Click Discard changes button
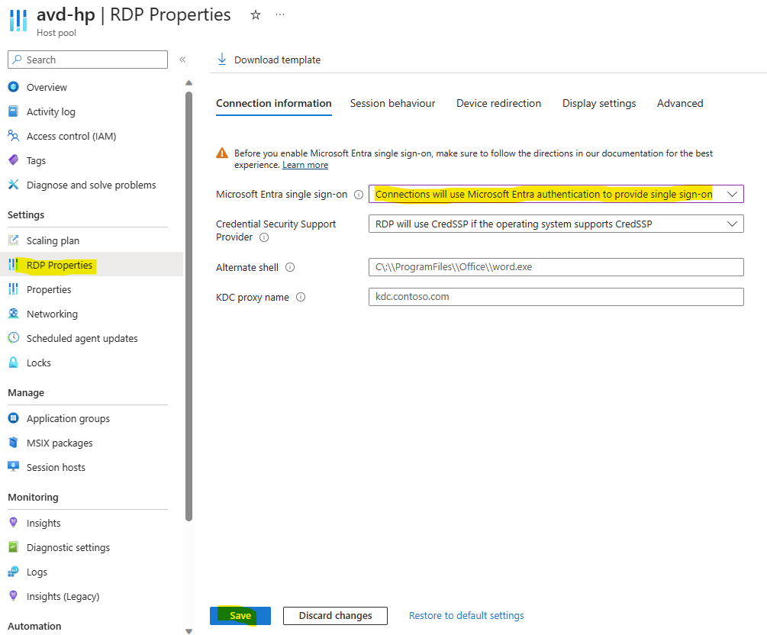Screen dimensions: 767x635 (335, 615)
